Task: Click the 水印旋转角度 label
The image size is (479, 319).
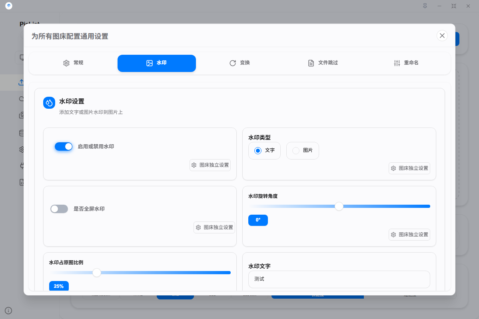Action: click(x=263, y=196)
